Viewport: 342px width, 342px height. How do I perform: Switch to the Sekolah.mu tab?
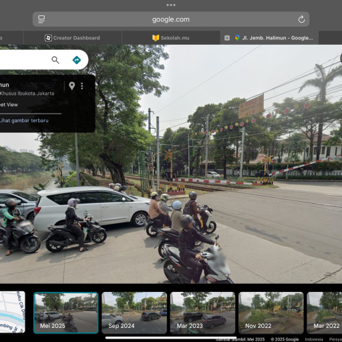pos(171,38)
